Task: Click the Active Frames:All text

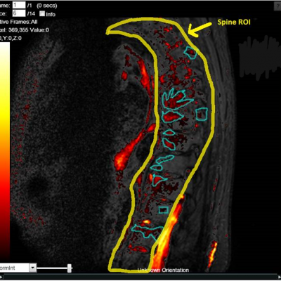Action: click(x=19, y=22)
